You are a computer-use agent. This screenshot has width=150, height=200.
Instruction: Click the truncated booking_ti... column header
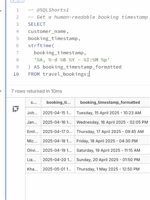[x=58, y=102]
